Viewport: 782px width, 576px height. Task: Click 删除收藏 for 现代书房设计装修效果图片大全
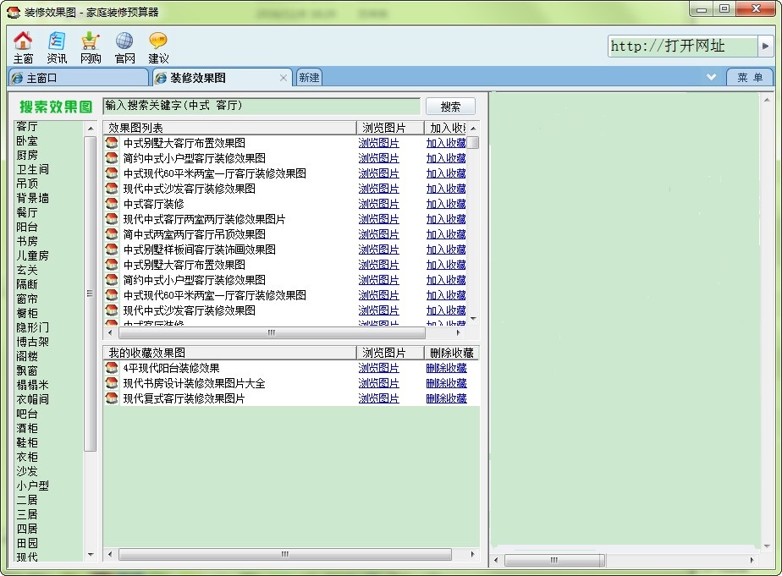[446, 383]
